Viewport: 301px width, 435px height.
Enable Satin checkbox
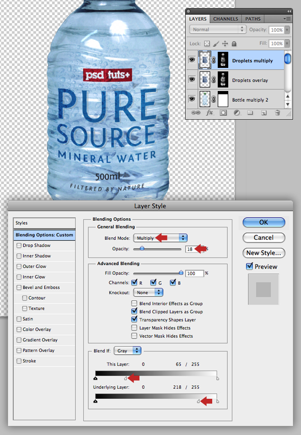[19, 319]
